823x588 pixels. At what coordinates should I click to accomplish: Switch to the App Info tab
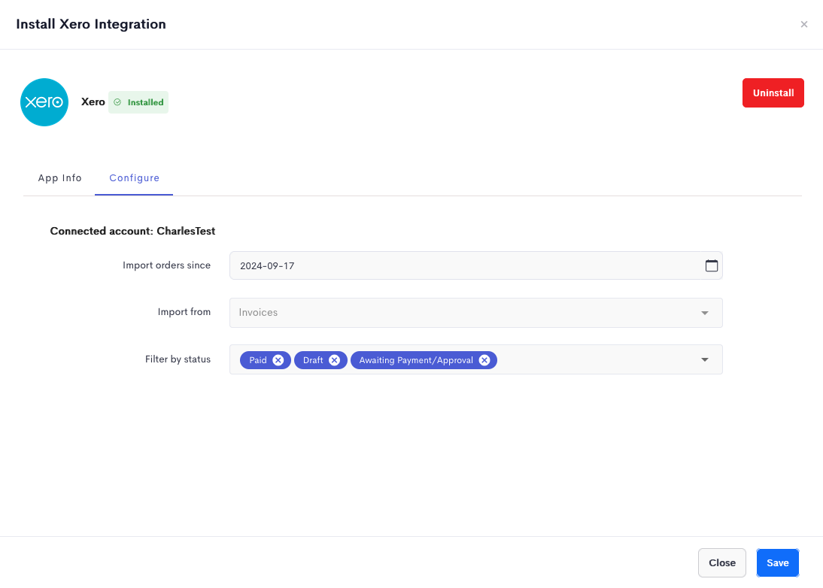[x=60, y=177]
